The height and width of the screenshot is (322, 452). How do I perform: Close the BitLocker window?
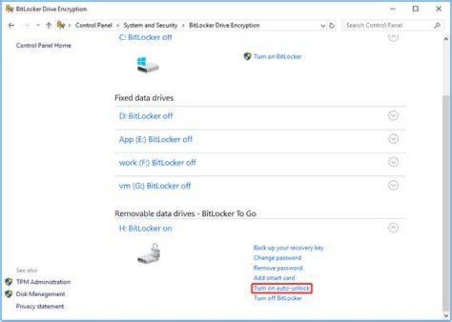point(438,9)
